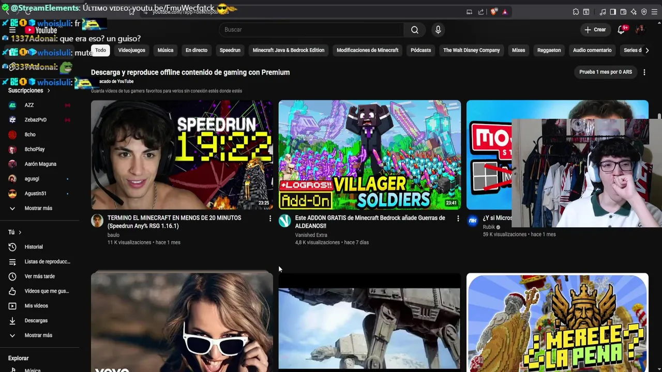Image resolution: width=662 pixels, height=372 pixels.
Task: Play the SPEEDRUN 19:22 video thumbnail
Action: (182, 155)
